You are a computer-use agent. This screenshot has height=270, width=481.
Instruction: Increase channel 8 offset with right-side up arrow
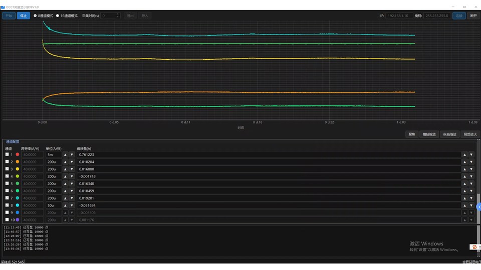click(465, 205)
